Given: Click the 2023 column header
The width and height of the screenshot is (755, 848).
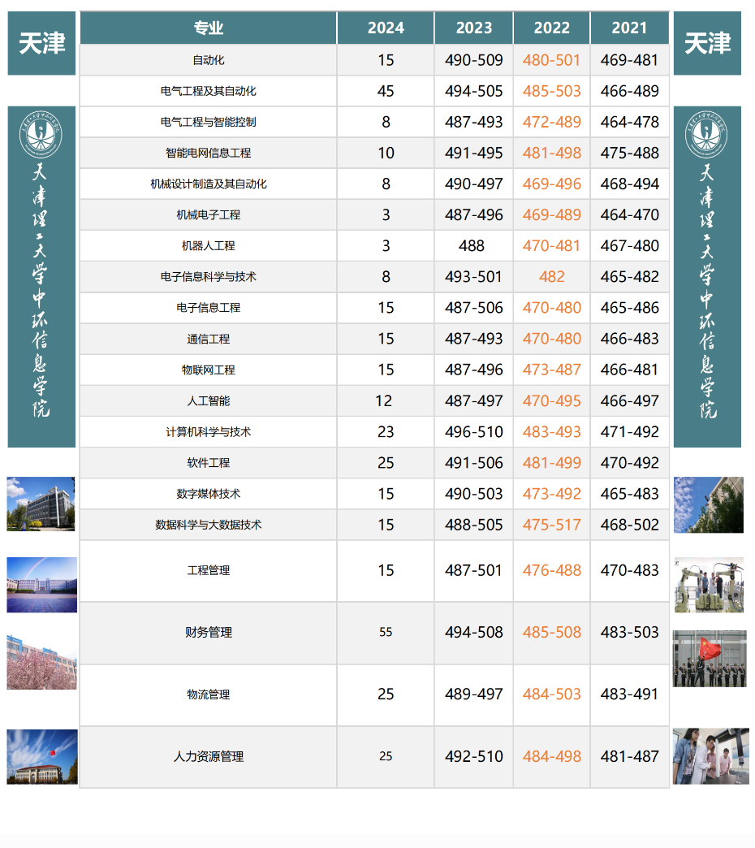Looking at the screenshot, I should coord(474,28).
